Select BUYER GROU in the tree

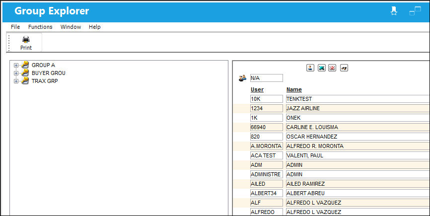(49, 73)
